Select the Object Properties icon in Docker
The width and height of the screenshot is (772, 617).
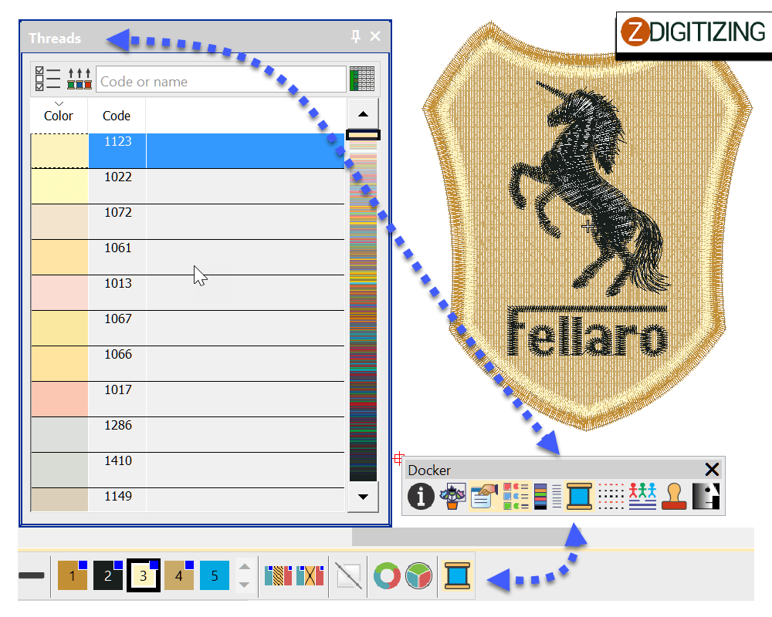click(x=483, y=496)
